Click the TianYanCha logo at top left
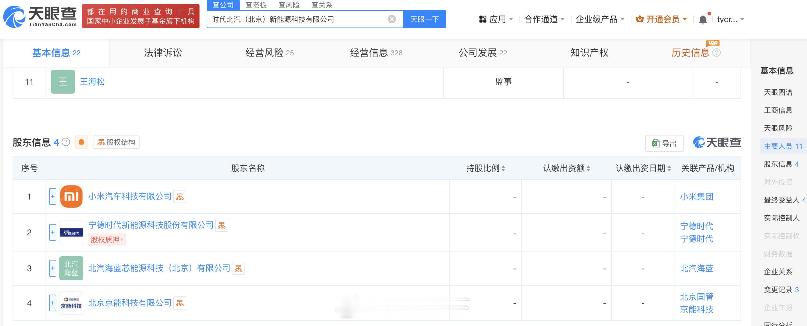The width and height of the screenshot is (807, 326). (x=40, y=16)
